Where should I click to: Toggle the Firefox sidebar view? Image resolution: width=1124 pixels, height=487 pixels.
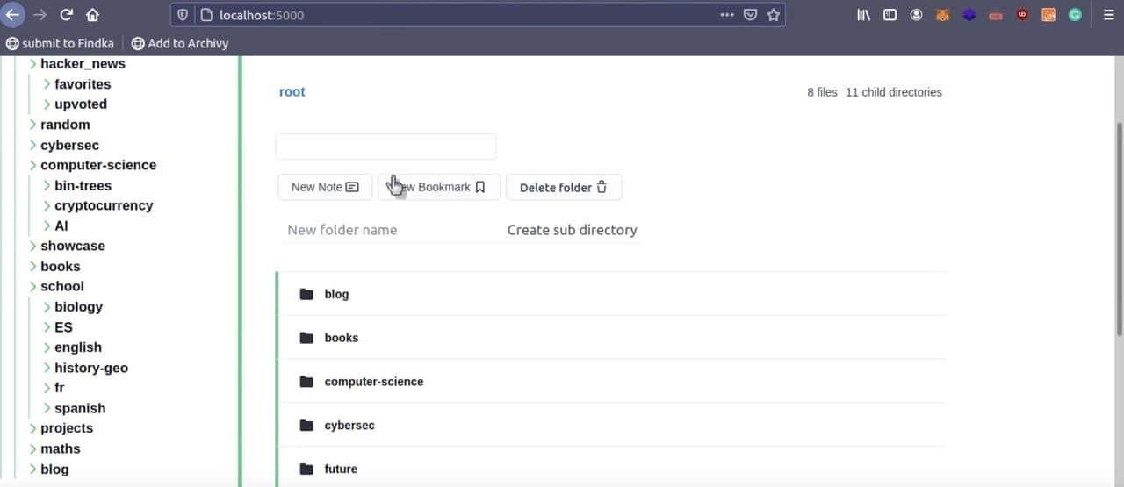890,15
